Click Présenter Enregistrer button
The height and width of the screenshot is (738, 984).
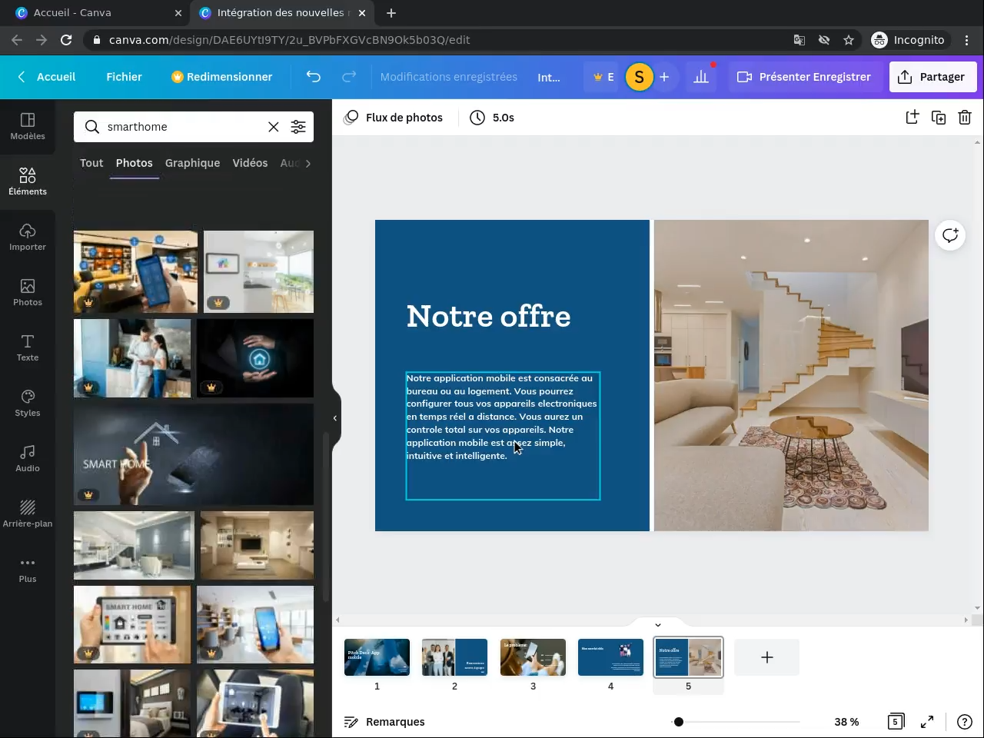(804, 77)
